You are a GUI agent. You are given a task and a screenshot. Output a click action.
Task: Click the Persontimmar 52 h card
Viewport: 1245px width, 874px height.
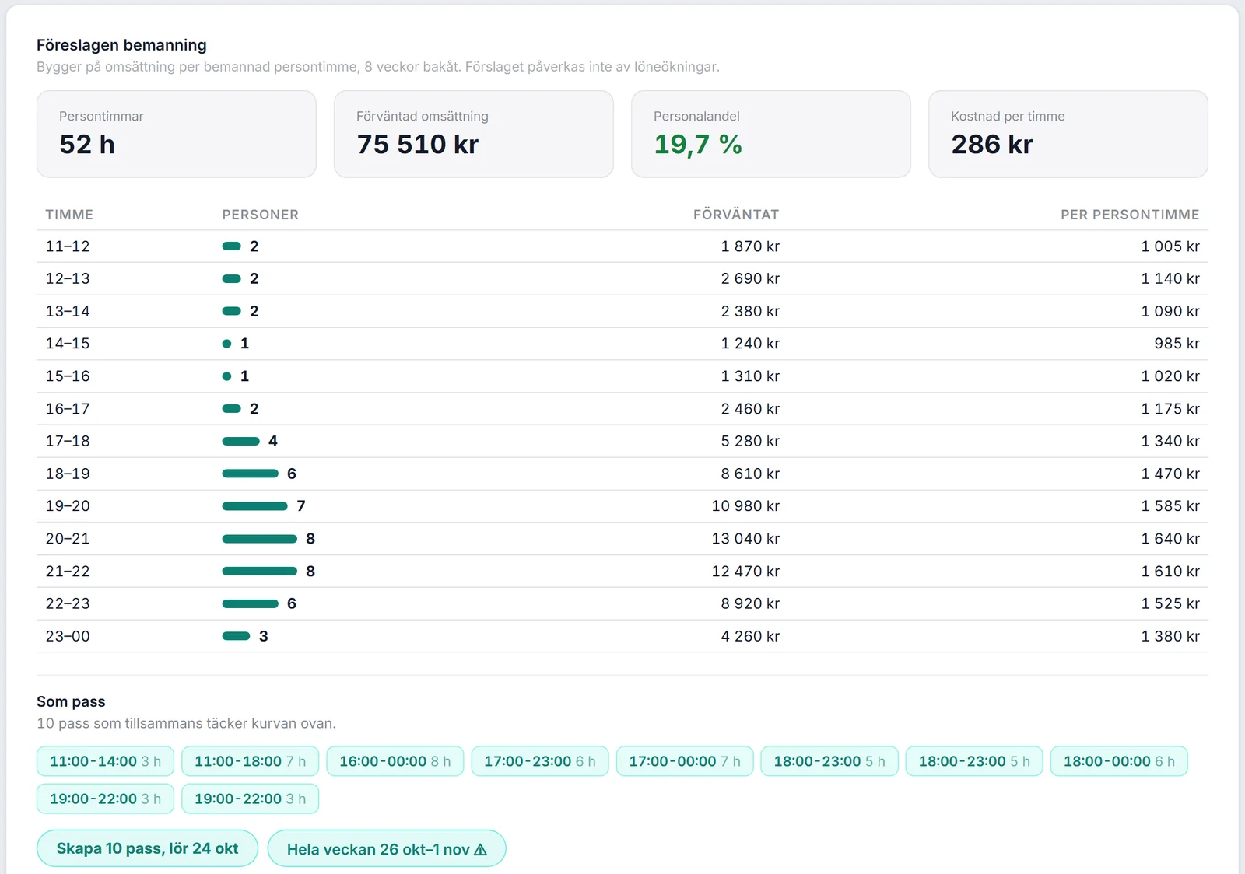coord(177,134)
